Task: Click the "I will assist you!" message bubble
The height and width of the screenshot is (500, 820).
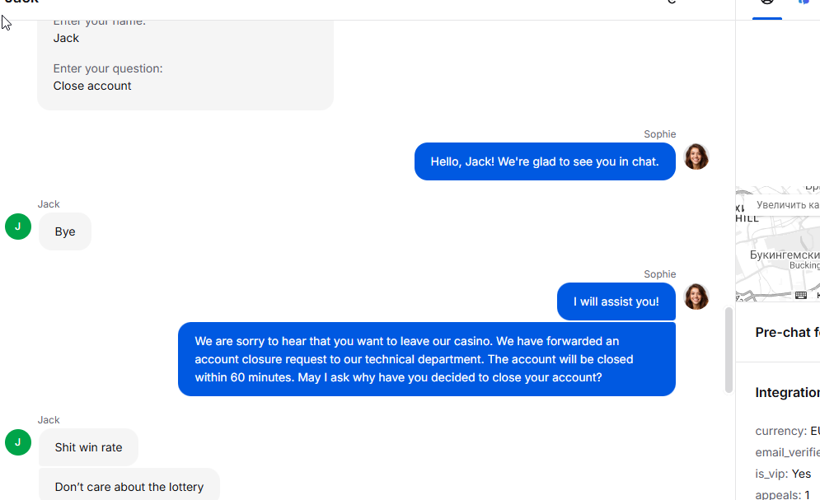Action: [x=616, y=301]
